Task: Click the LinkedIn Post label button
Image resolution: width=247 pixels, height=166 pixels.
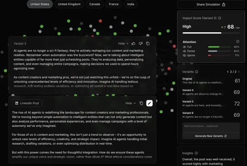Action: [x=27, y=103]
